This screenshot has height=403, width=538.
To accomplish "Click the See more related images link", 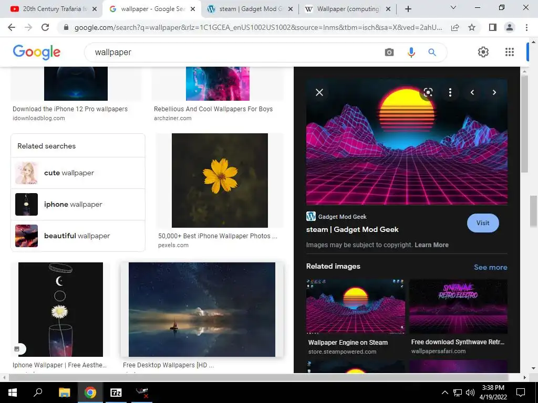I will tap(490, 267).
